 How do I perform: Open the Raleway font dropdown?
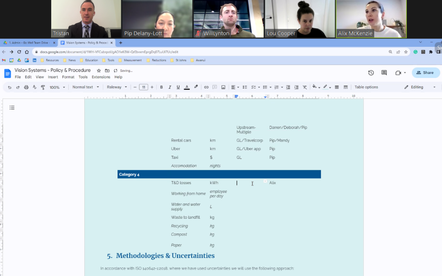117,87
